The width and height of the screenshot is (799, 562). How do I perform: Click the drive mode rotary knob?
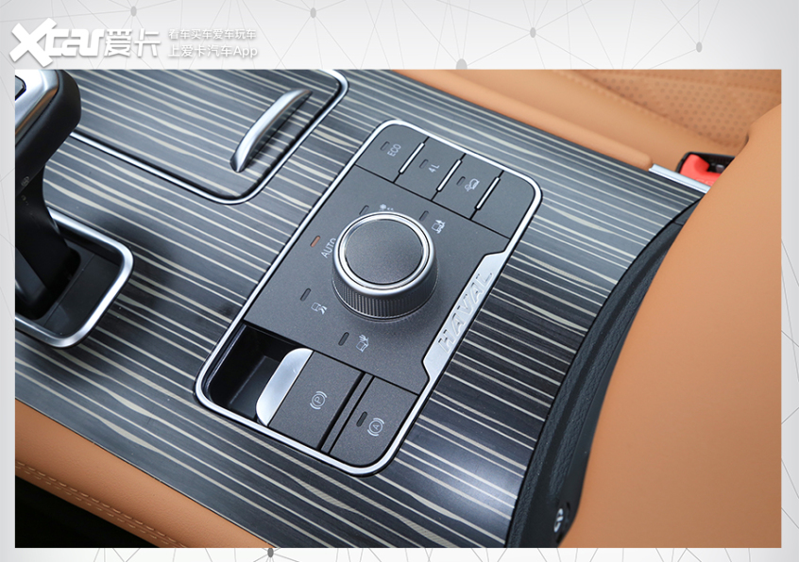coord(384,264)
